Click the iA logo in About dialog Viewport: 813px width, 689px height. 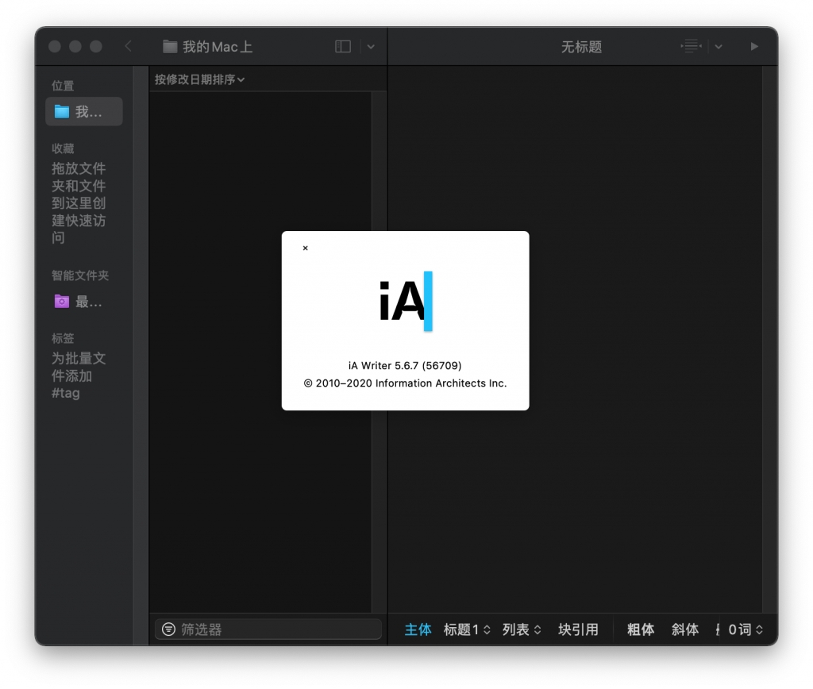(406, 301)
